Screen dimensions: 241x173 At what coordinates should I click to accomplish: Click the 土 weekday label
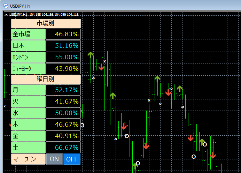[x=28, y=148]
